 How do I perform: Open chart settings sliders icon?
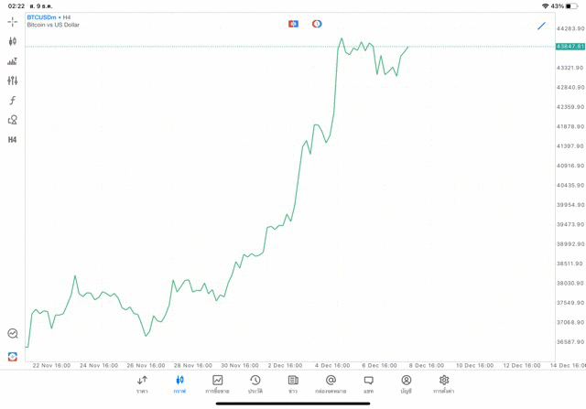[x=13, y=81]
